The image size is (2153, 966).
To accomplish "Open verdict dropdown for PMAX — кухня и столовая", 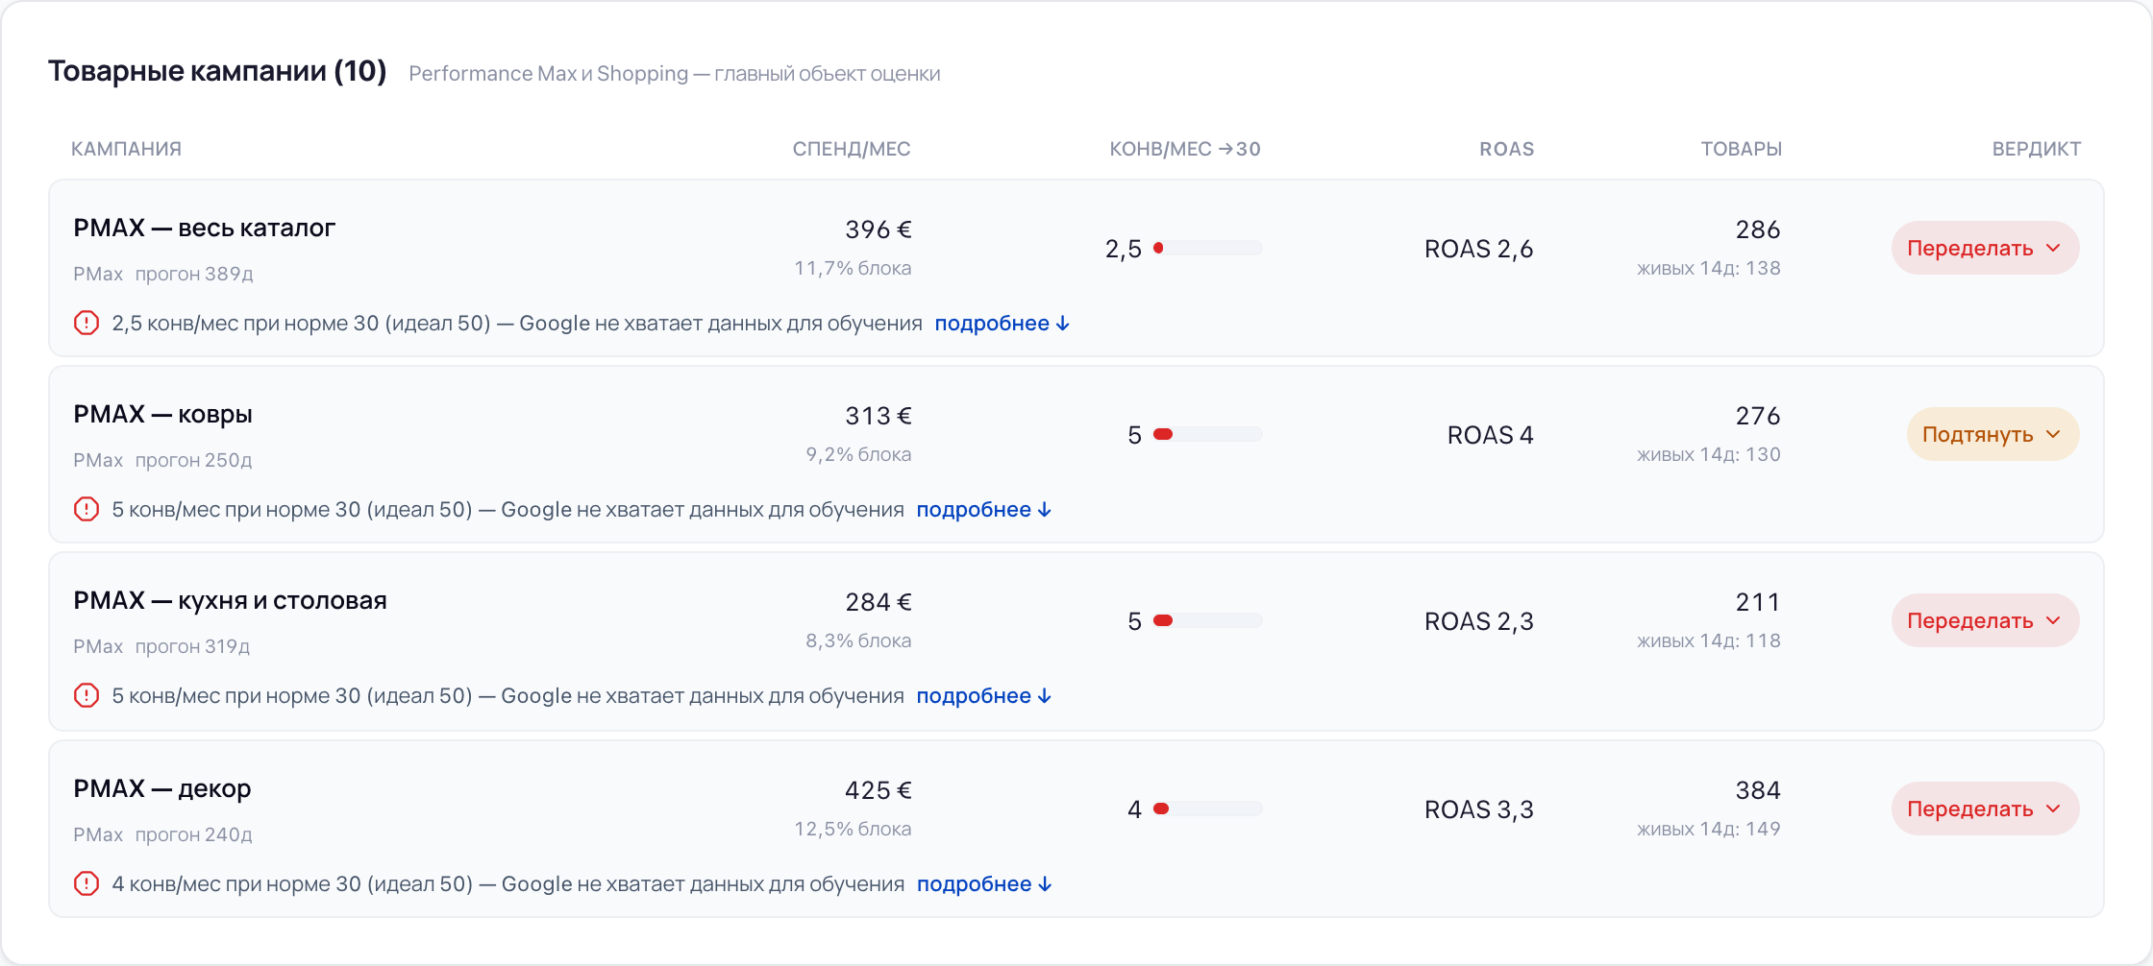I will coord(1985,620).
